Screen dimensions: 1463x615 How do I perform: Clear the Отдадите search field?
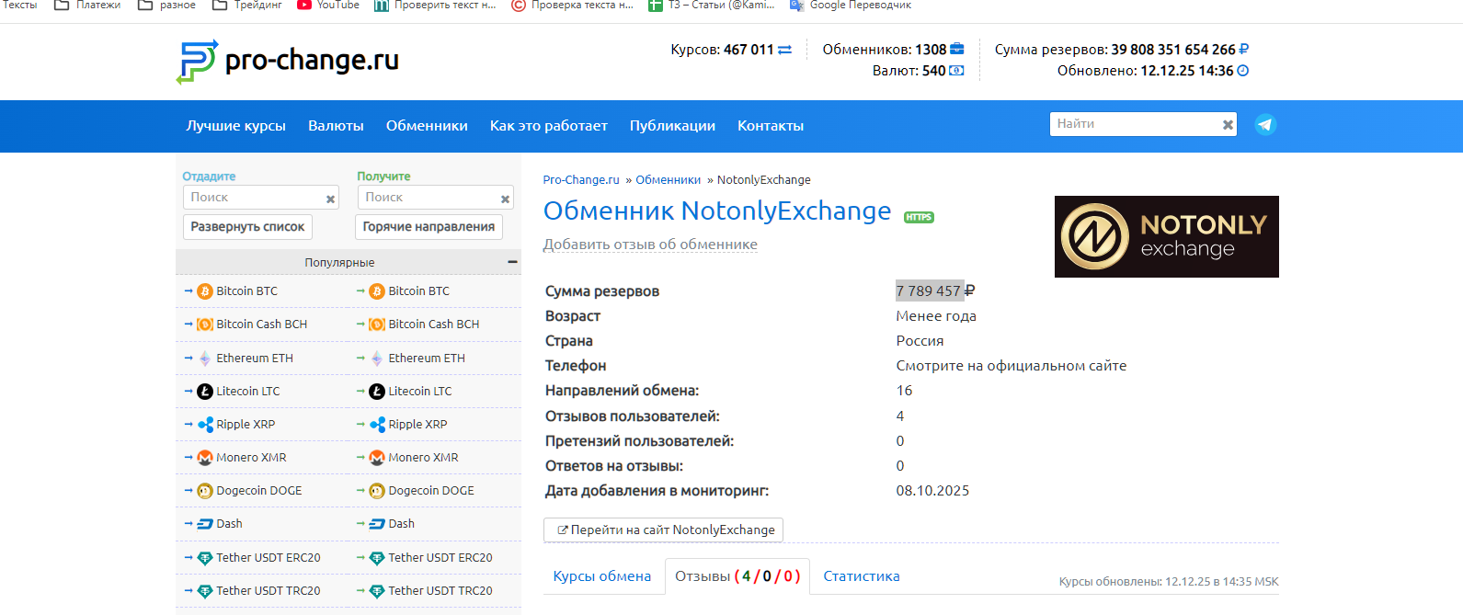330,199
